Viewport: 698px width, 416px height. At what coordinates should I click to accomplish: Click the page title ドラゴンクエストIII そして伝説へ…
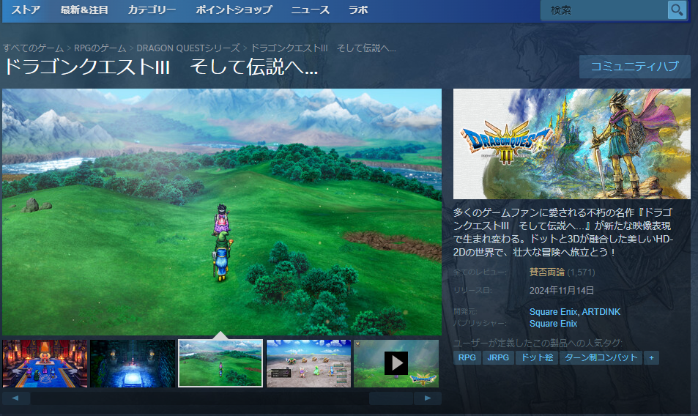160,67
